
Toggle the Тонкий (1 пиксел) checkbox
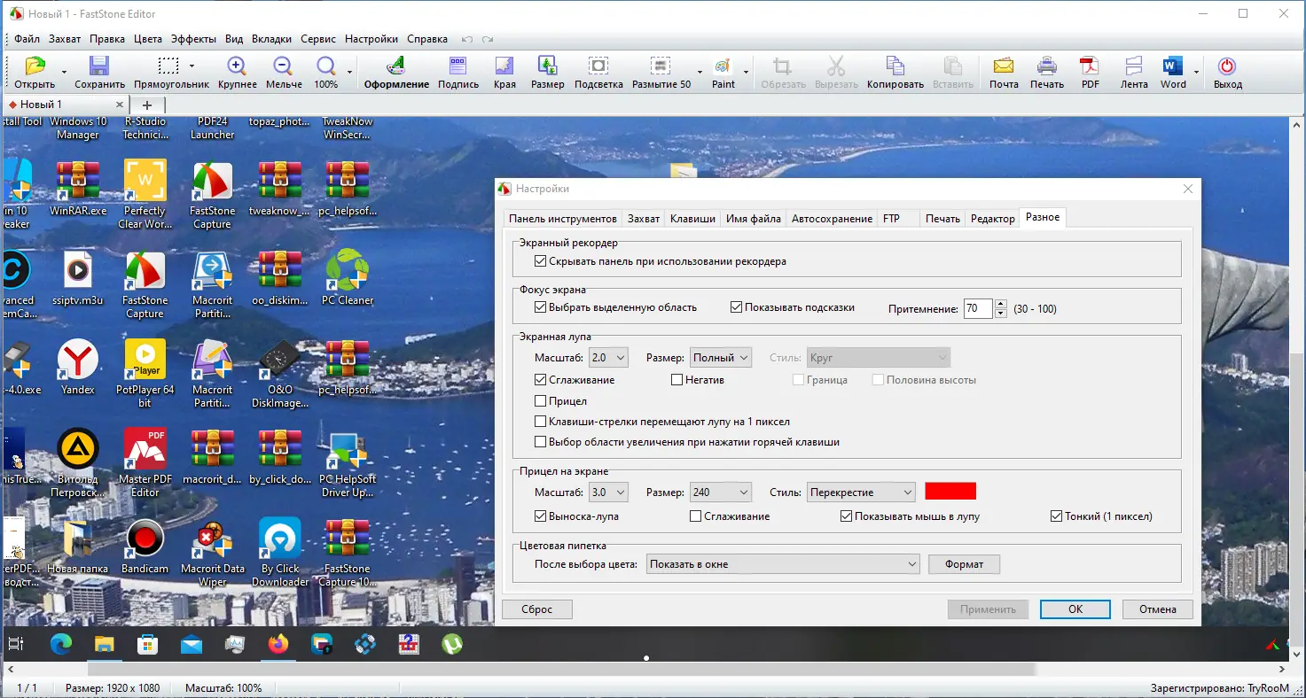click(x=1055, y=516)
